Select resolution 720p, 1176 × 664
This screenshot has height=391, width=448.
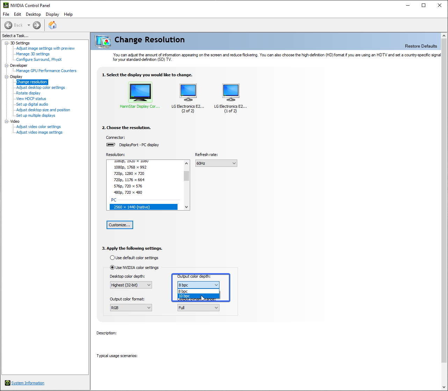(x=129, y=180)
